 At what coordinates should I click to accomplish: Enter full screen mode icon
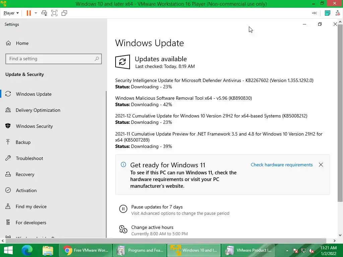54,13
